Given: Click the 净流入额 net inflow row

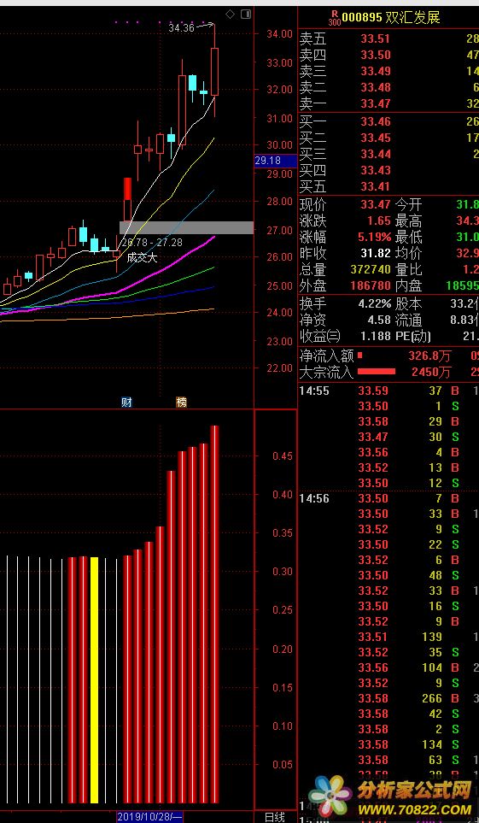Looking at the screenshot, I should pyautogui.click(x=388, y=356).
